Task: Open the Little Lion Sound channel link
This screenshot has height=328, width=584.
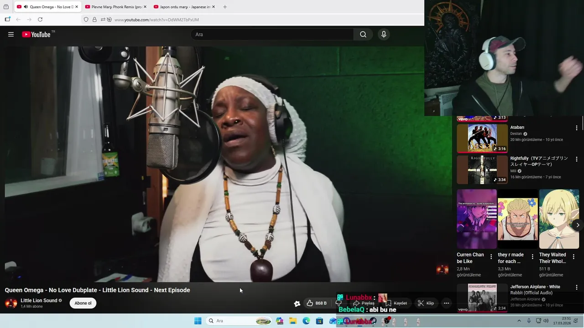Action: click(39, 301)
